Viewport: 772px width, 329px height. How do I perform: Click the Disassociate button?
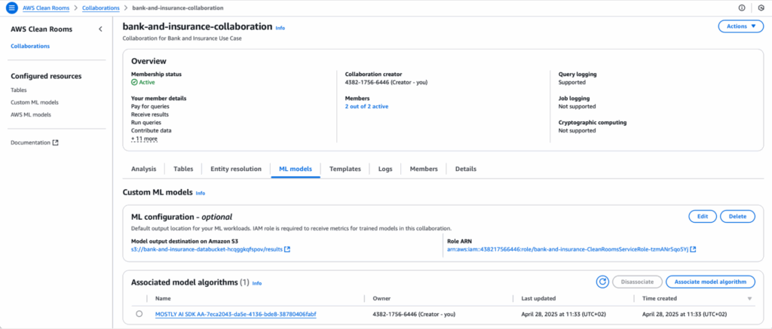point(638,282)
